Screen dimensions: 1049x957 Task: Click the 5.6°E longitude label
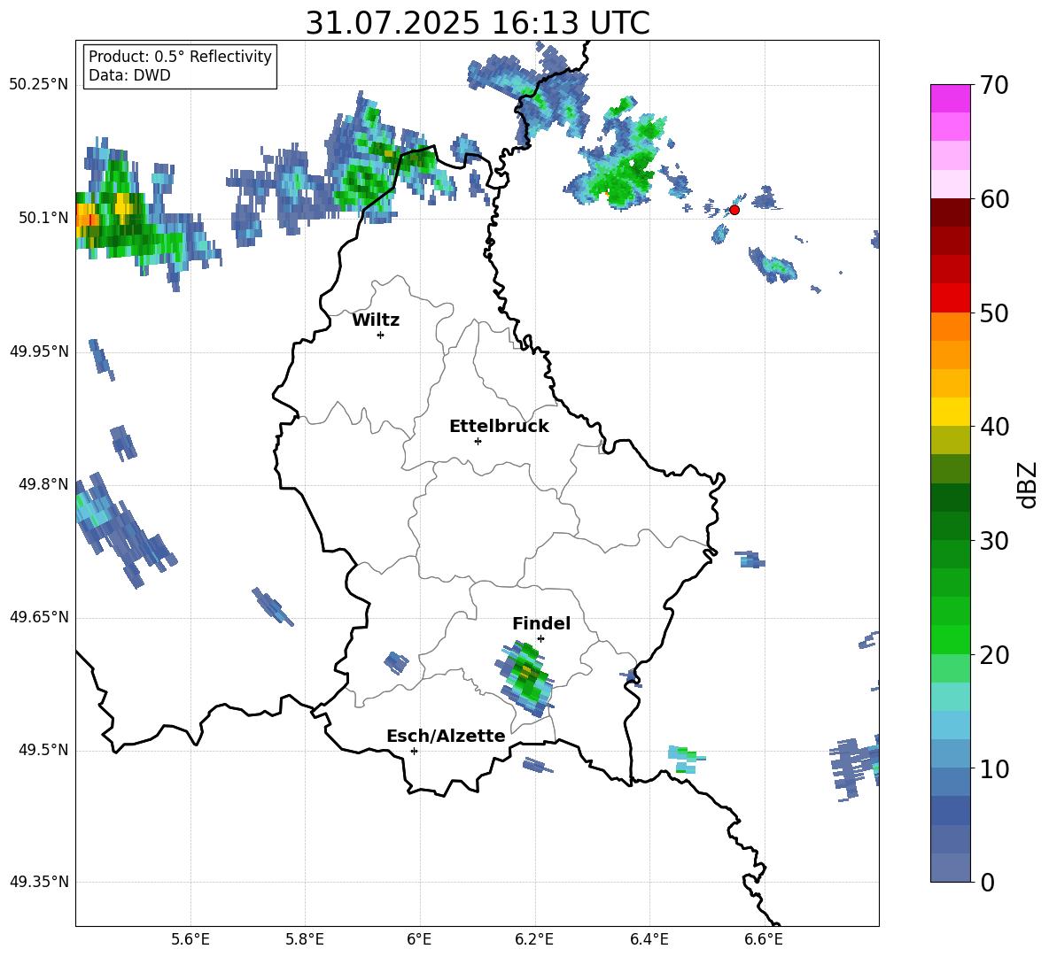(190, 939)
